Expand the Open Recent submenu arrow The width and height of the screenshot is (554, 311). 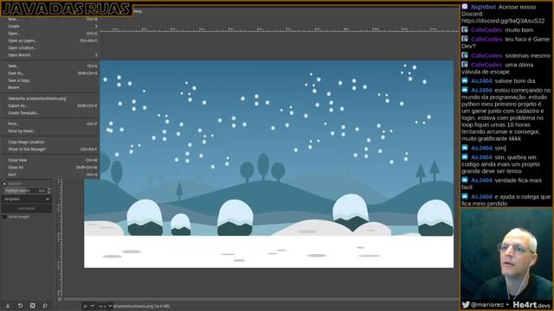point(96,55)
